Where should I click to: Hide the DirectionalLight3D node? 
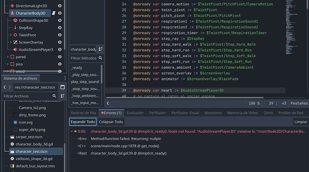pyautogui.click(x=60, y=6)
